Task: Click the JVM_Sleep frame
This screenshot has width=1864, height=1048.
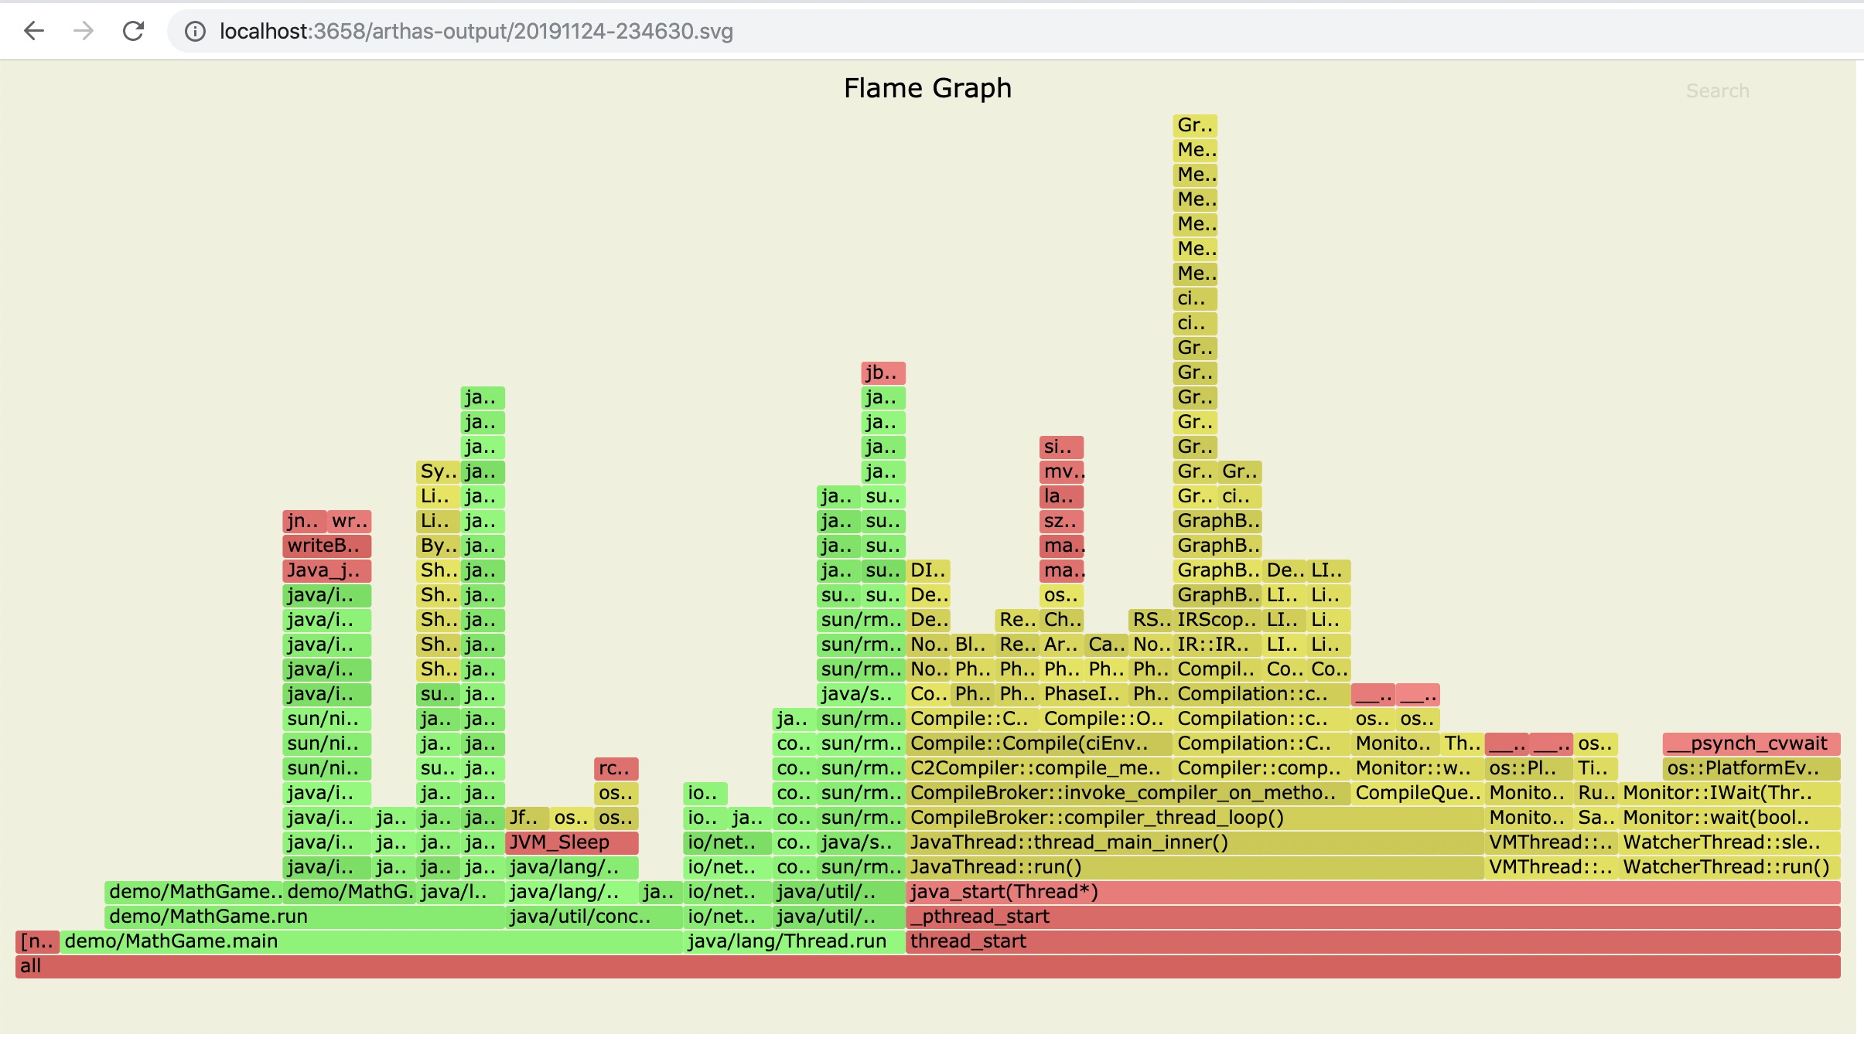Action: [571, 842]
